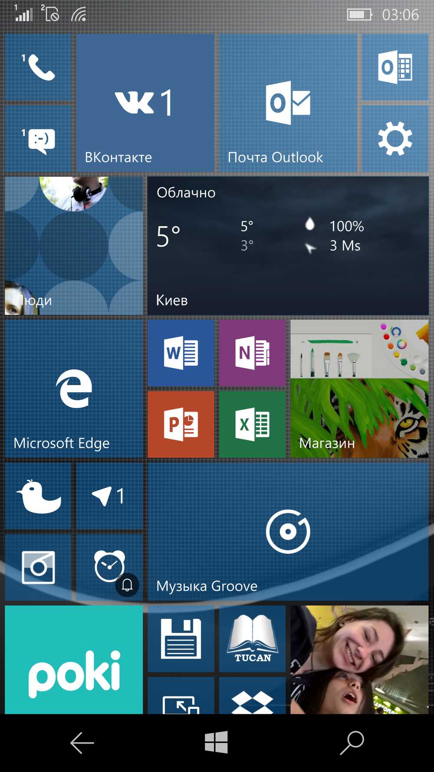The width and height of the screenshot is (434, 772).
Task: Open the poki tile
Action: pyautogui.click(x=74, y=660)
